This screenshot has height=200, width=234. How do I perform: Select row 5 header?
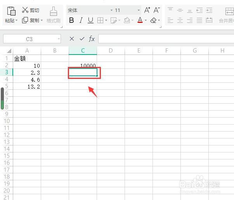coord(7,86)
